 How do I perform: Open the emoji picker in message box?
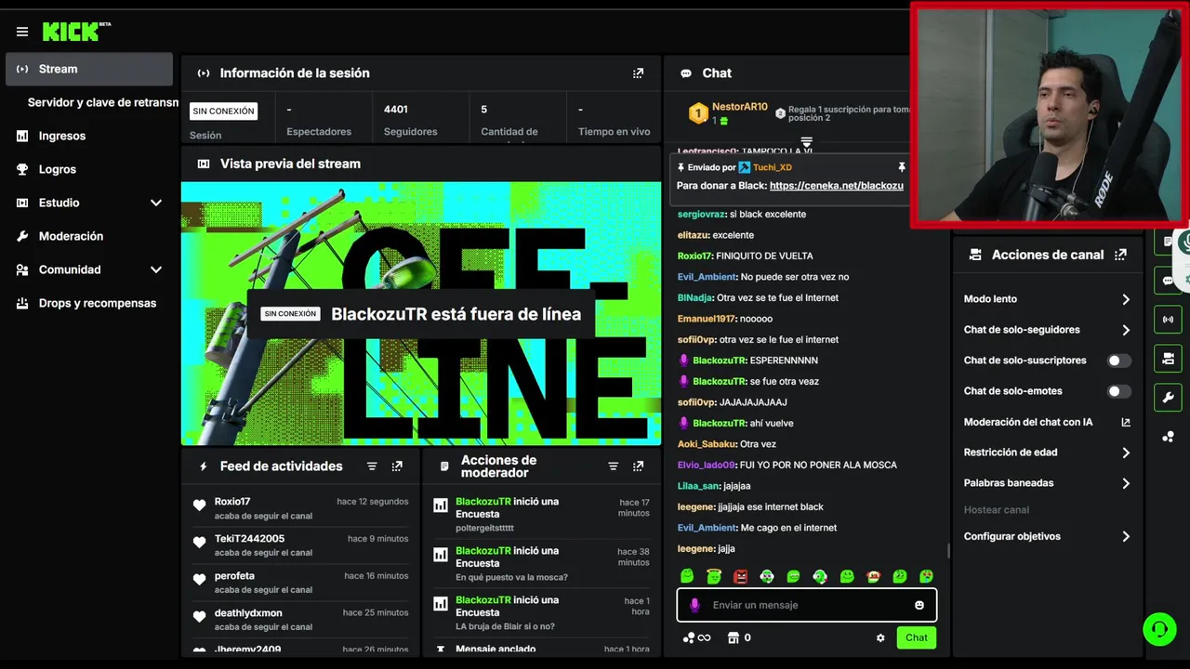click(919, 605)
